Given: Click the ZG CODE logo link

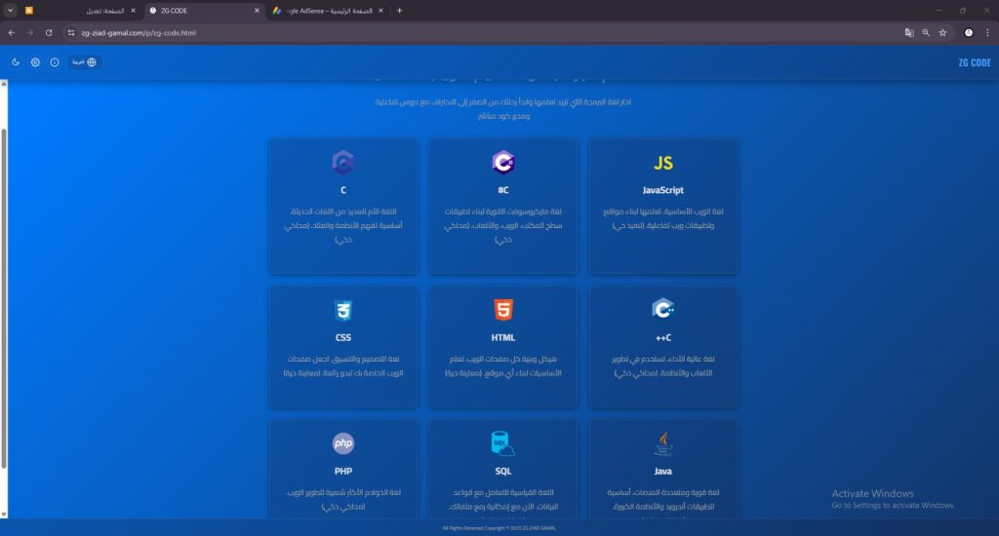Looking at the screenshot, I should (x=975, y=62).
